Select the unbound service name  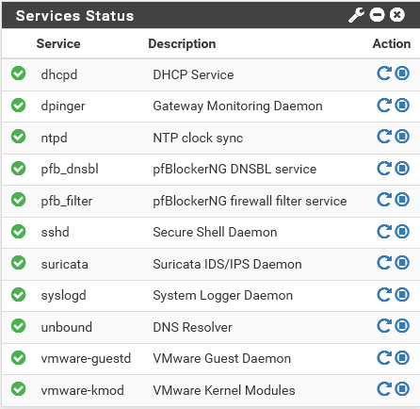[x=67, y=327]
